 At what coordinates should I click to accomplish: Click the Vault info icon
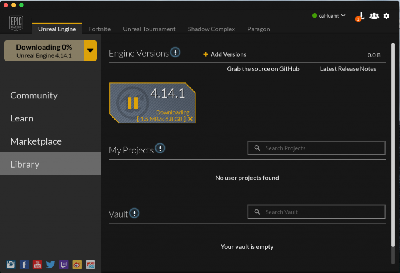tap(134, 213)
